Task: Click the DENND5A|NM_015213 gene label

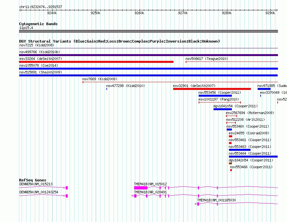Action: (x=36, y=184)
